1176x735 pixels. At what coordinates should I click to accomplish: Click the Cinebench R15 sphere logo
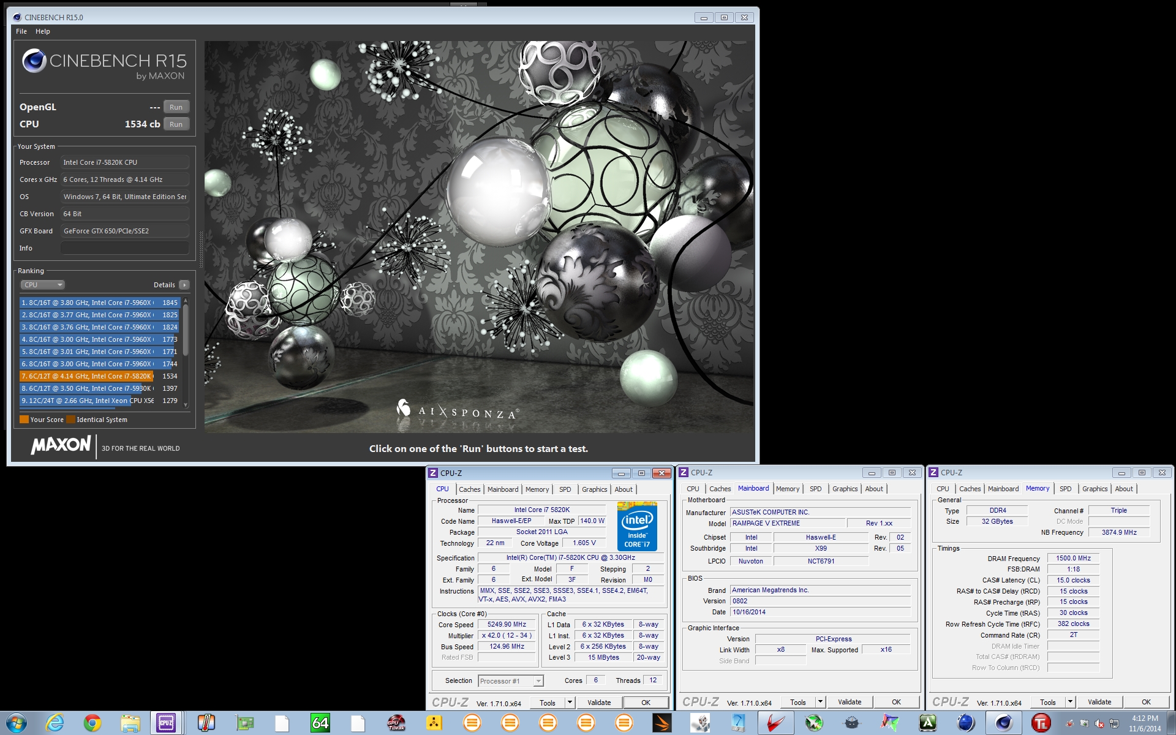point(34,61)
